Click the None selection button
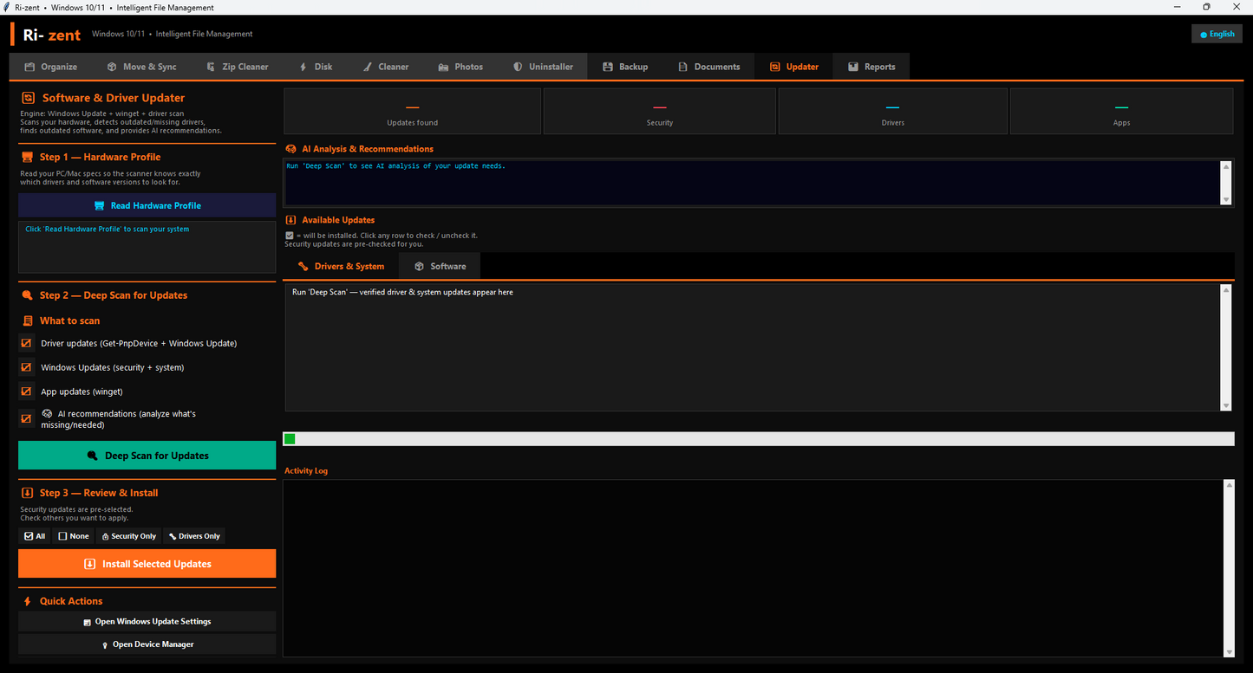 click(x=74, y=536)
